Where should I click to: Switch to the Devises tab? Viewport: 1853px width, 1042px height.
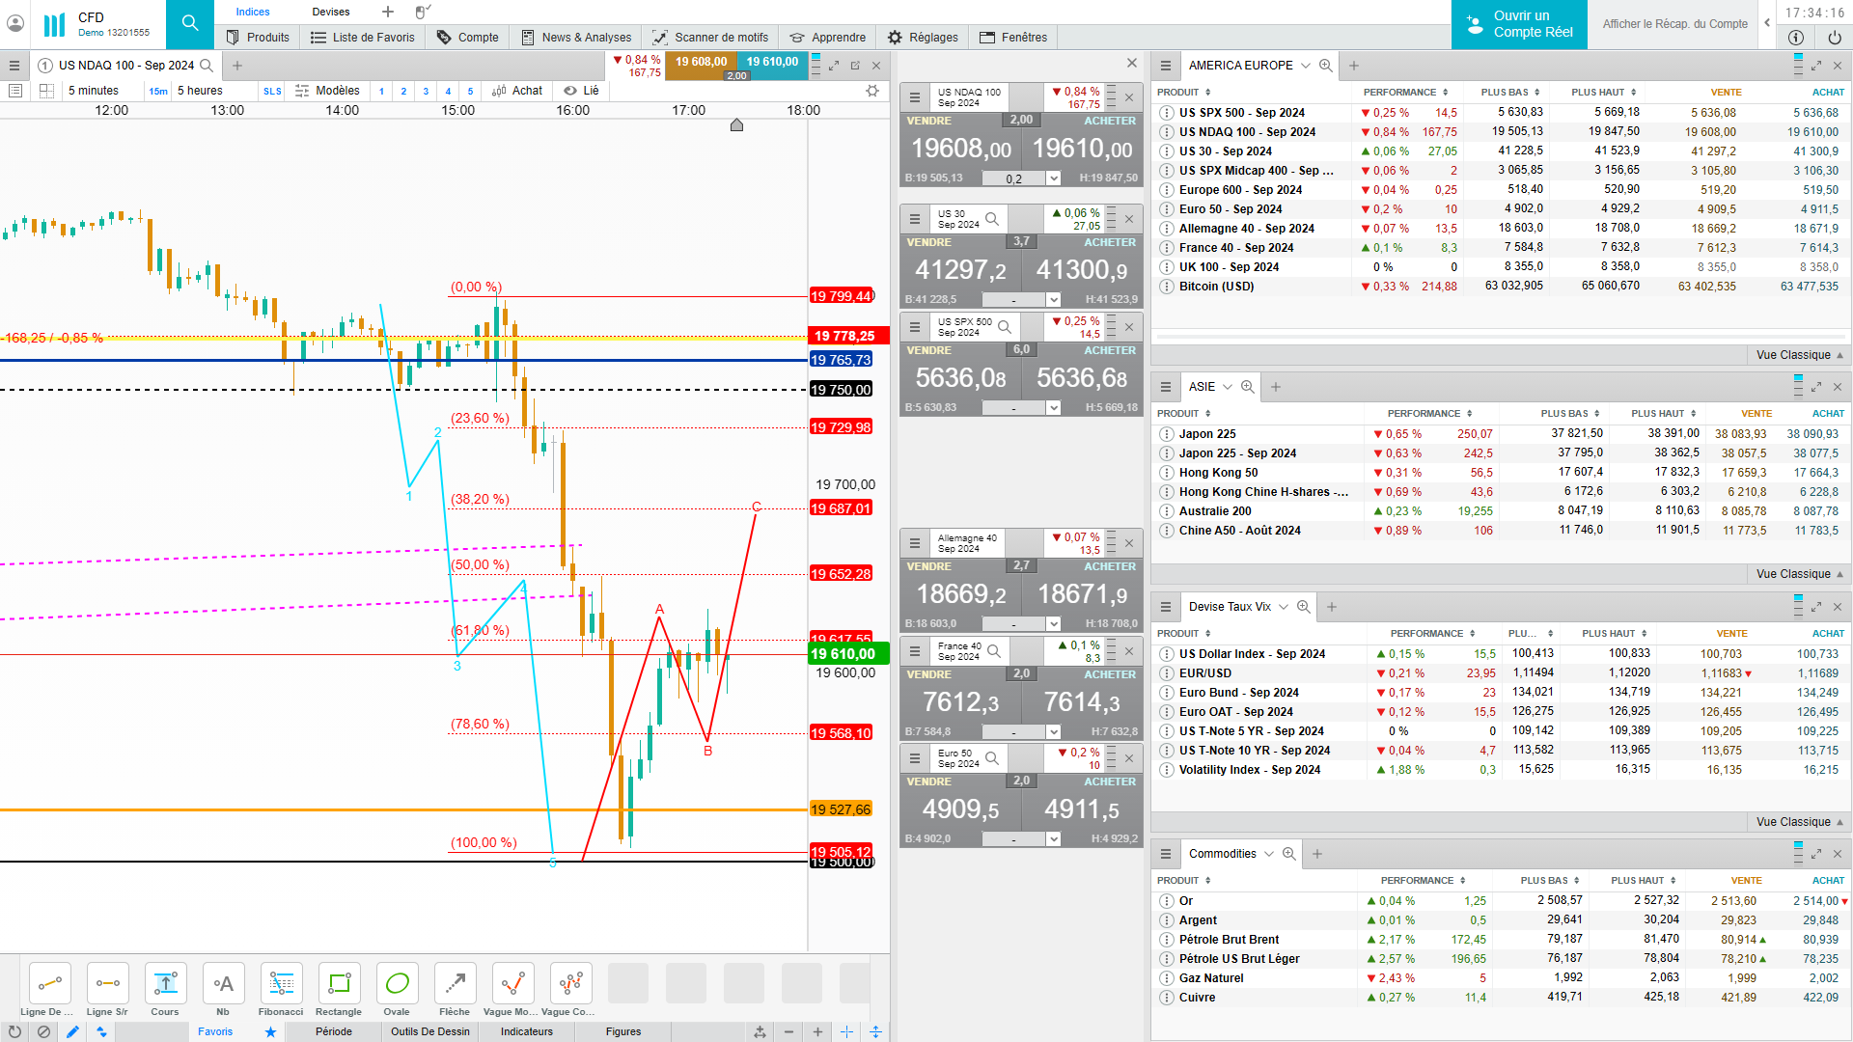[x=331, y=12]
